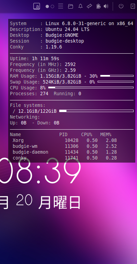The image size is (137, 264).
Task: Open the three-line menu applet in panel
Action: coord(61,7)
